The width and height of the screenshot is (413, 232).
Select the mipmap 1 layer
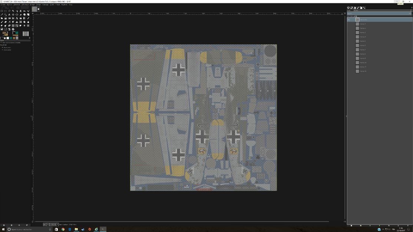point(380,24)
